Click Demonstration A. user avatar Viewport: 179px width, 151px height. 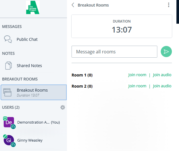coord(9,122)
